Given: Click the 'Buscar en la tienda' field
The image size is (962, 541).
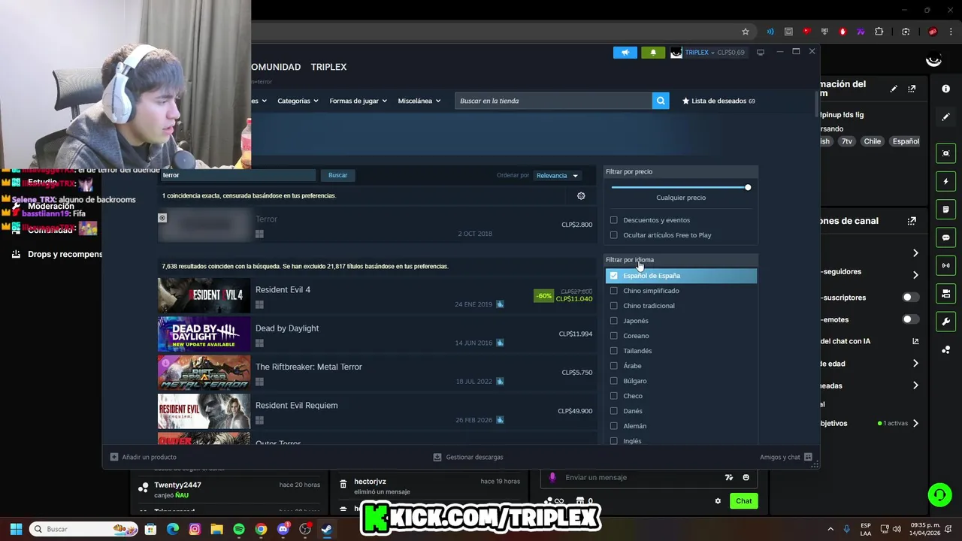Looking at the screenshot, I should [x=553, y=101].
